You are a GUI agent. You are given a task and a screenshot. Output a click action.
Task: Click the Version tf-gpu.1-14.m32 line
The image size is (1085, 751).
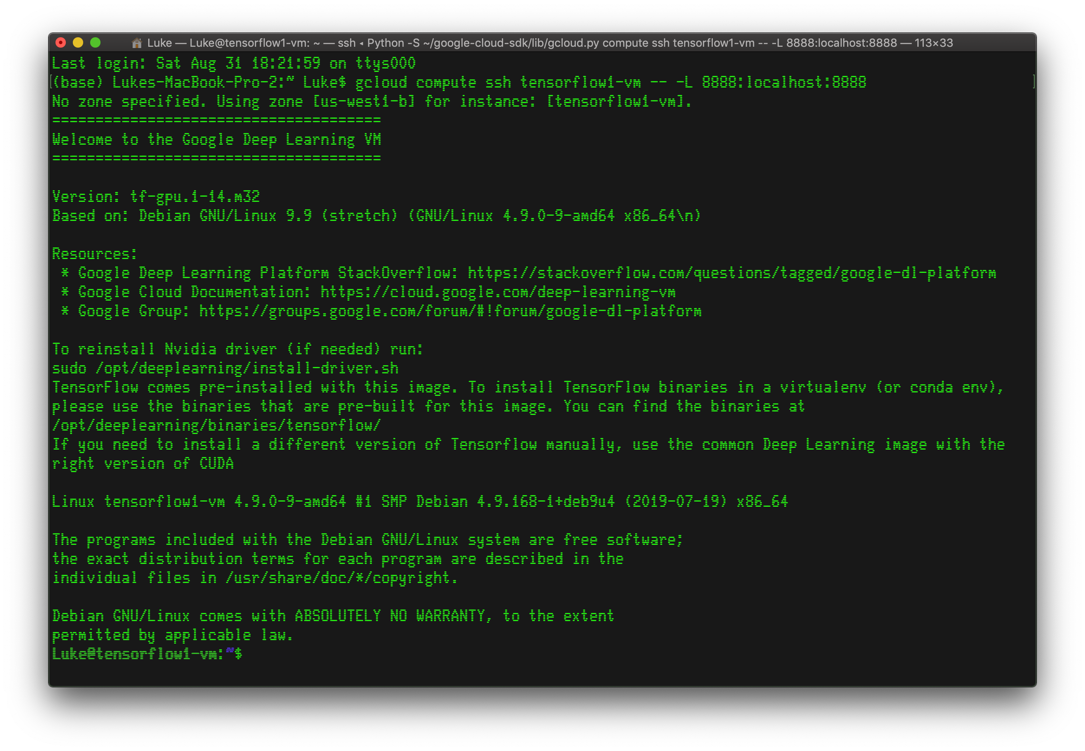coord(156,197)
